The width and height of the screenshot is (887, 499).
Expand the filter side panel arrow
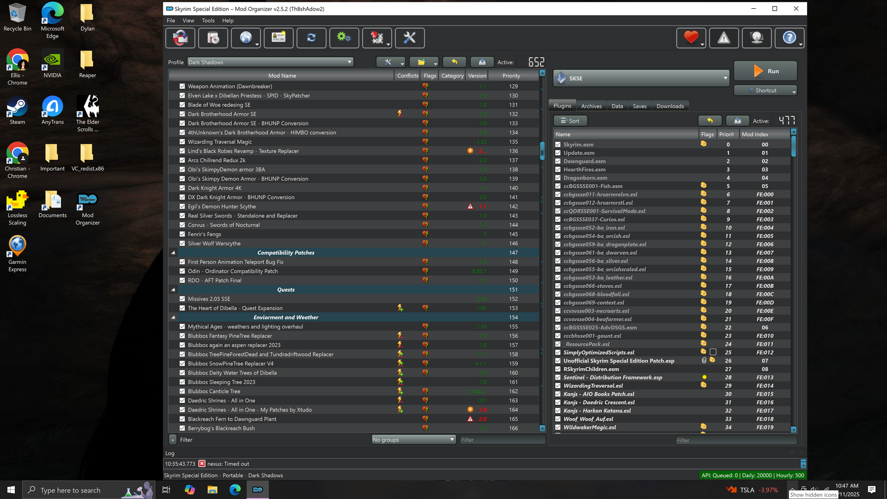pos(173,440)
